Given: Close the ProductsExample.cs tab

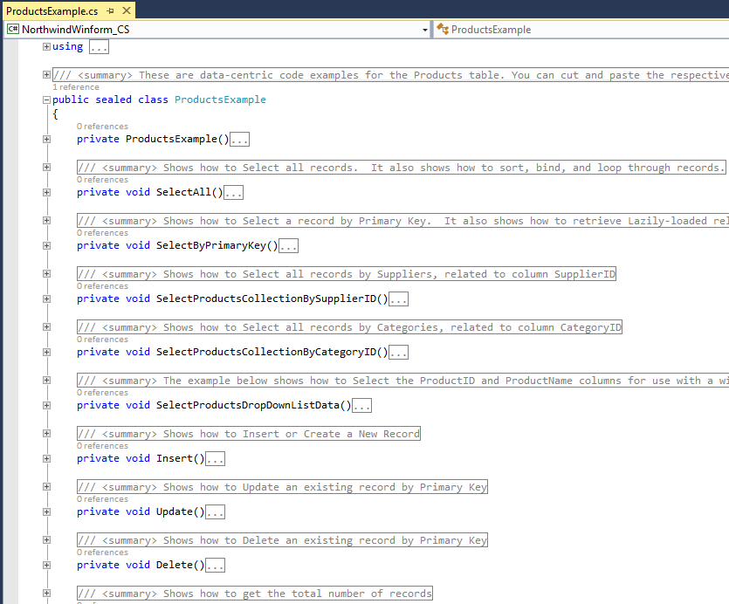Looking at the screenshot, I should [x=126, y=10].
